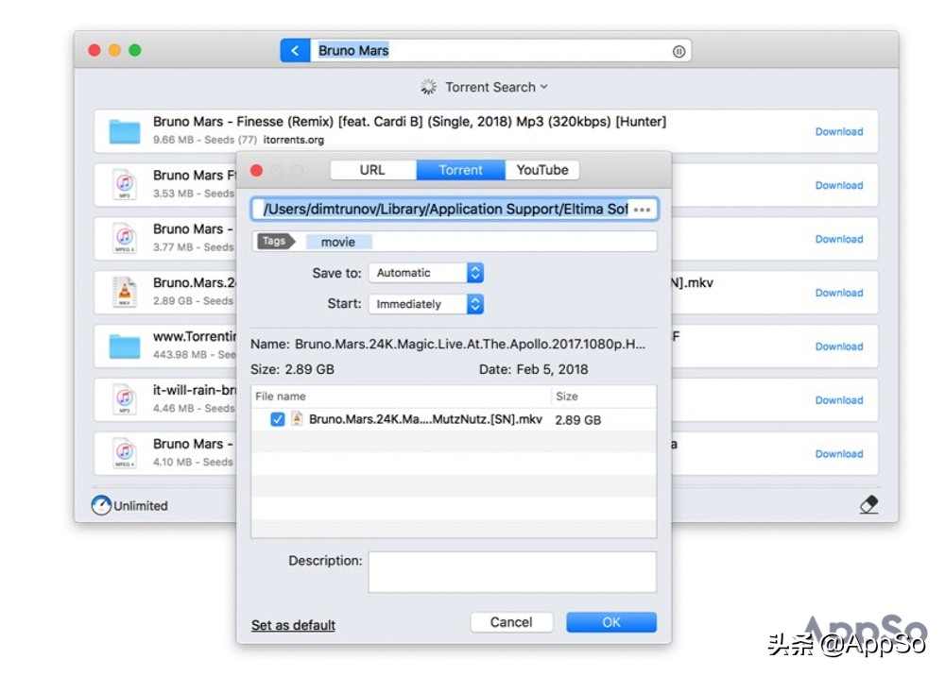Click folder icon of Finesse Remix result
This screenshot has width=945, height=676.
tap(125, 131)
